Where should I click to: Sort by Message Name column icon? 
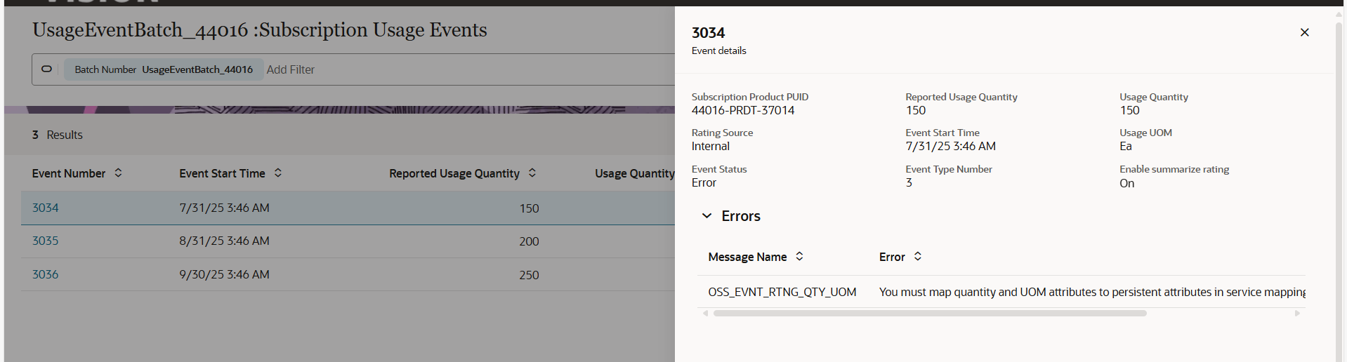pyautogui.click(x=799, y=257)
